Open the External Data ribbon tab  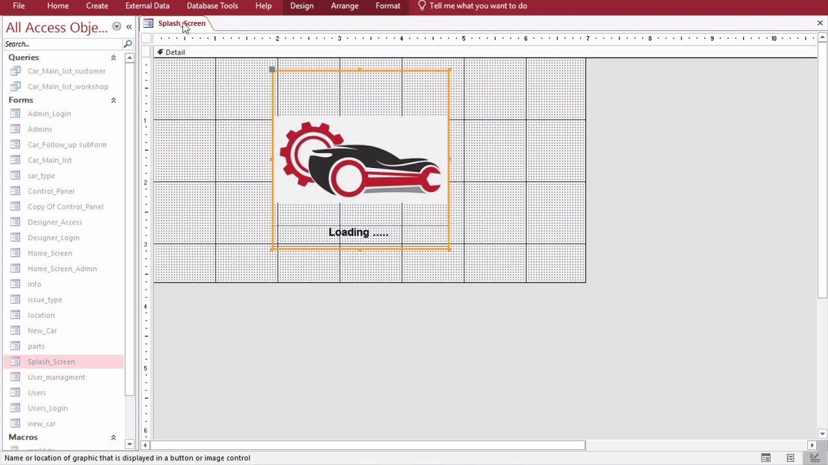point(147,6)
